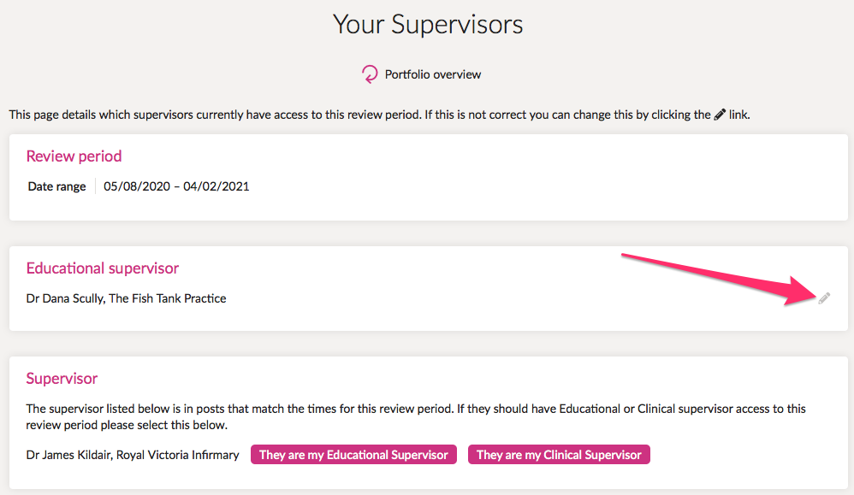The image size is (854, 495).
Task: Click the Educational supervisor heading
Action: [x=103, y=268]
